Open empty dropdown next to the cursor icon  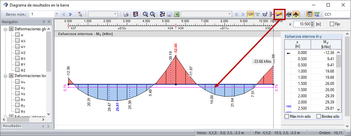(115, 14)
